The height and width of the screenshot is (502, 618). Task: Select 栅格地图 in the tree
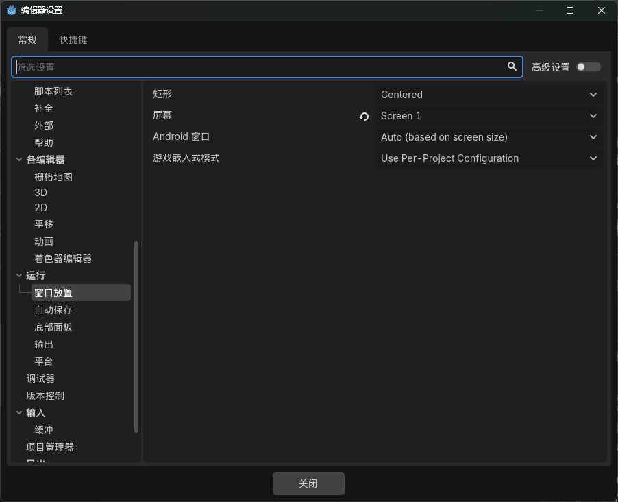tap(53, 177)
